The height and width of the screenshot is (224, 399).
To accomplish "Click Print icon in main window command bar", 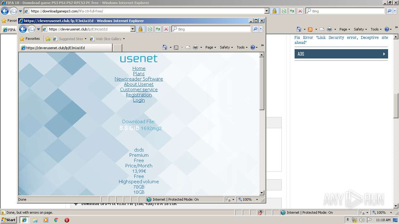I will pos(329,29).
